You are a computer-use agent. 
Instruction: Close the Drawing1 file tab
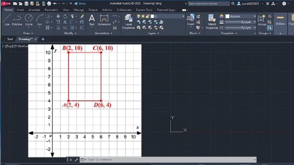tap(36, 39)
